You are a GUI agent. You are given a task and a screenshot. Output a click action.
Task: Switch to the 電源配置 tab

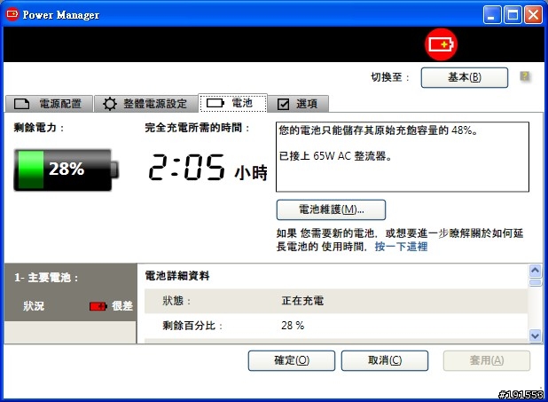click(49, 104)
